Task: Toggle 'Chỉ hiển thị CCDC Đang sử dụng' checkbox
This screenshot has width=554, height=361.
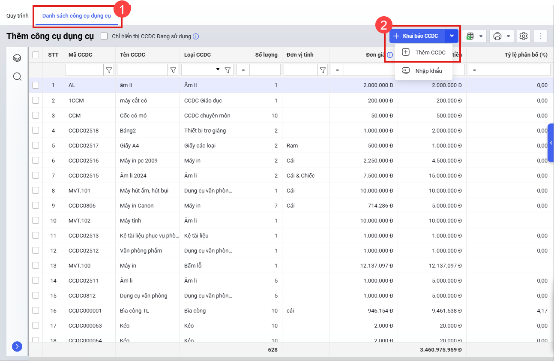Action: coord(104,36)
